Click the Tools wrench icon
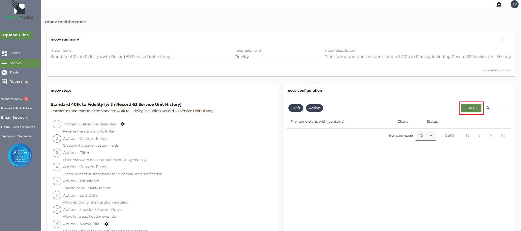The height and width of the screenshot is (231, 521). click(4, 72)
